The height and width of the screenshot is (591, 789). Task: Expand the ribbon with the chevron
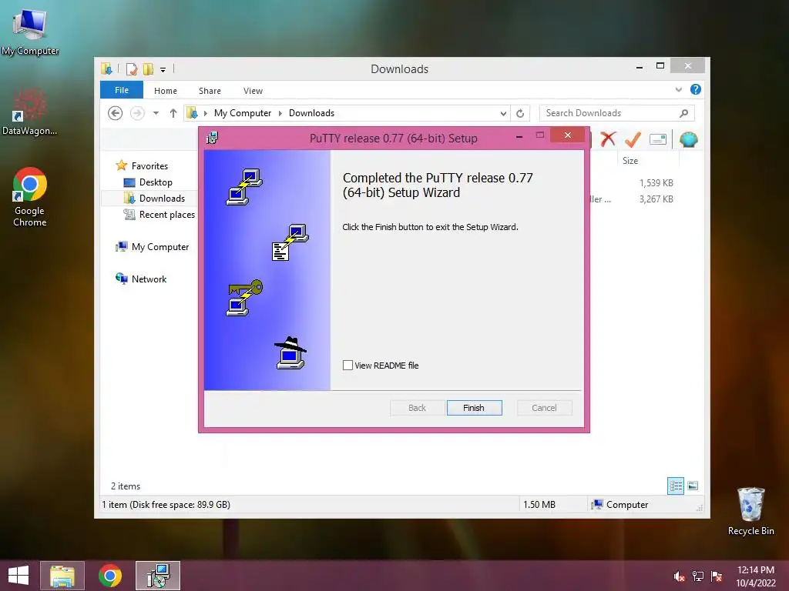tap(678, 89)
